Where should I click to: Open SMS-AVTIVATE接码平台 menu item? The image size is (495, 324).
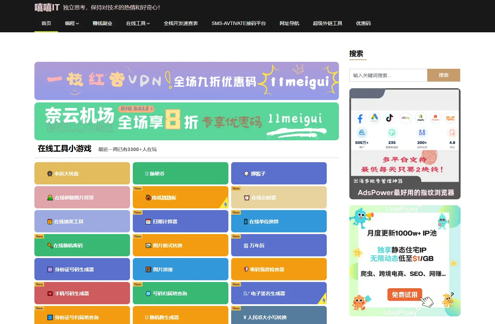point(239,23)
